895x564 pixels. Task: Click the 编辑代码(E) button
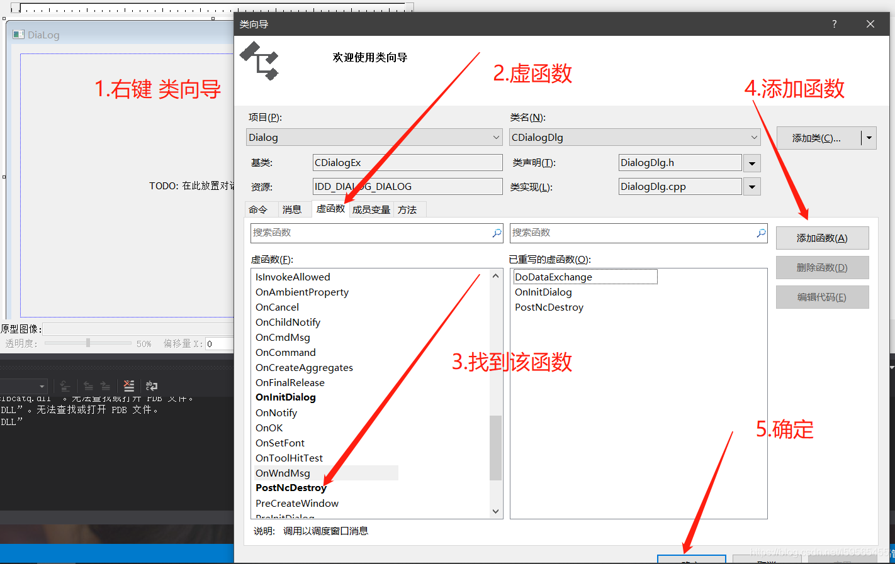pyautogui.click(x=822, y=297)
